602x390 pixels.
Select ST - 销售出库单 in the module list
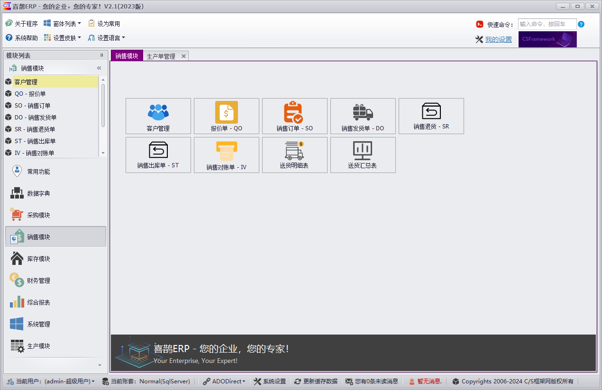pos(52,141)
